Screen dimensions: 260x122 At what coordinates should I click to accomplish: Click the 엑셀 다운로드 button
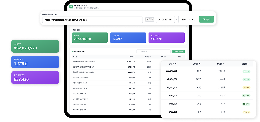(178, 51)
